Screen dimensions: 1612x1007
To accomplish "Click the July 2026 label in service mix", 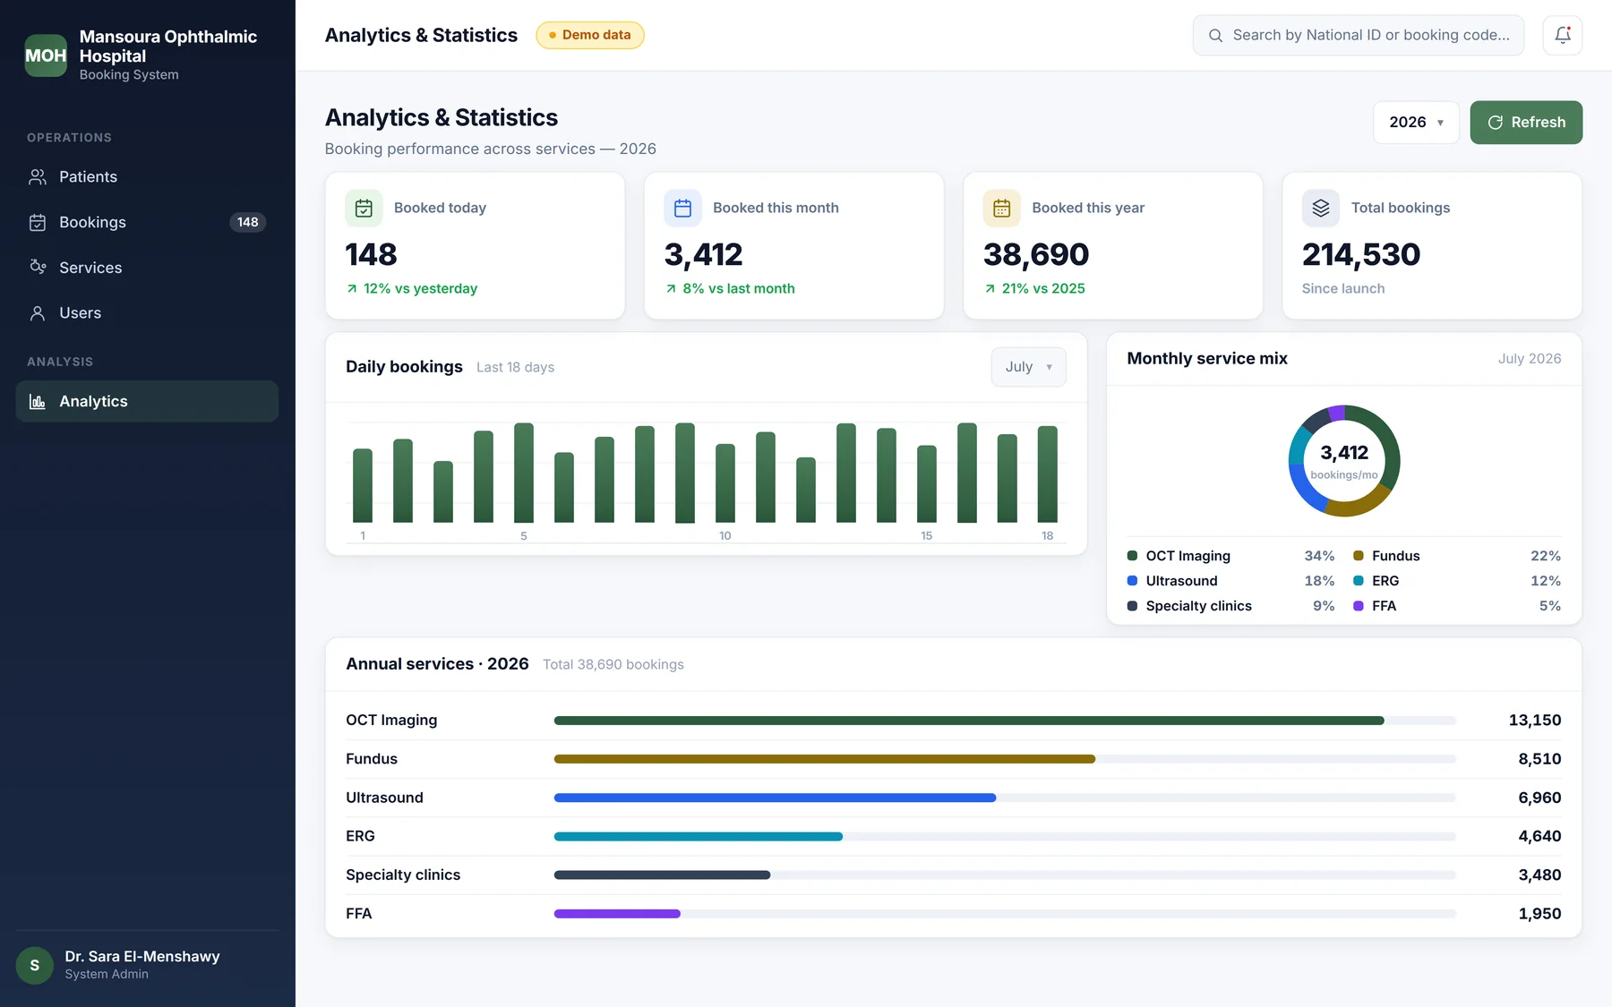I will (x=1530, y=359).
